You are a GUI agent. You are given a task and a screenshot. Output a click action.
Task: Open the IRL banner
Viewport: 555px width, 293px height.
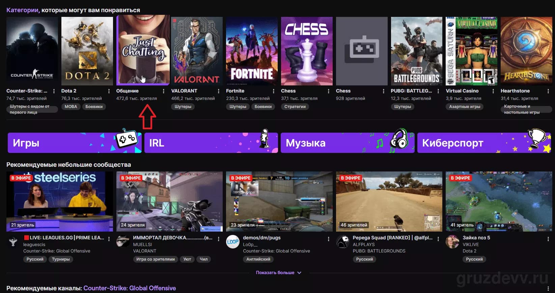point(211,143)
